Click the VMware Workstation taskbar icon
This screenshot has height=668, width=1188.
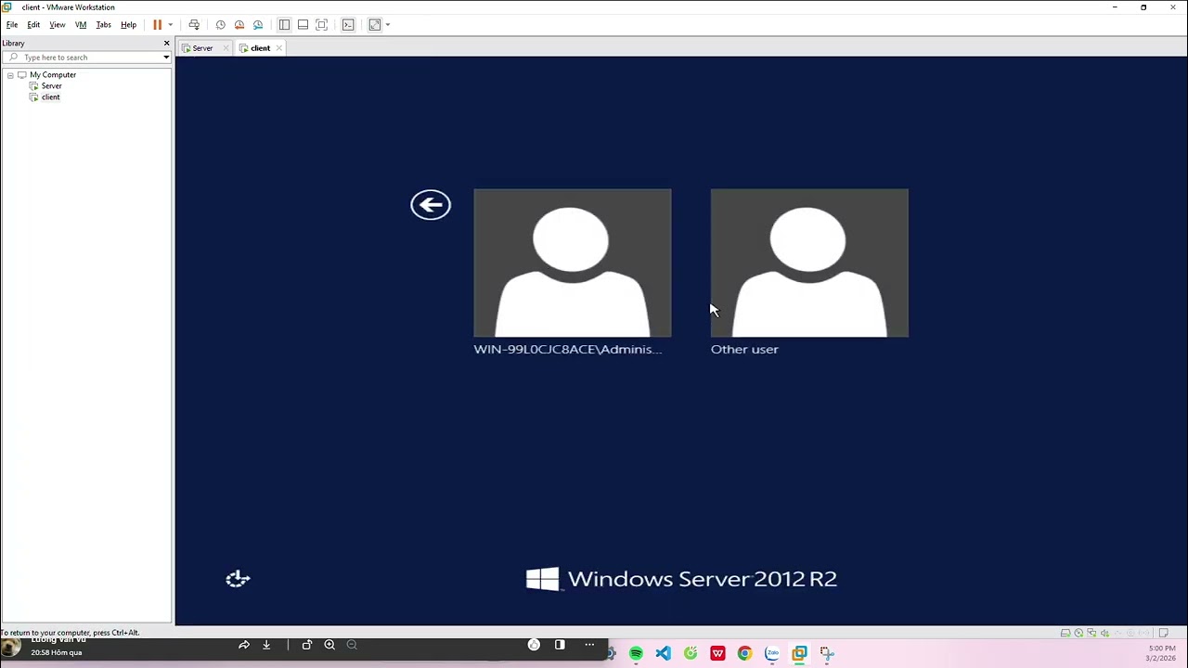(799, 654)
